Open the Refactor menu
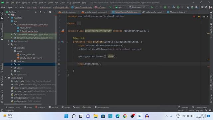Viewport: 213px width, 120px height. [42, 3]
